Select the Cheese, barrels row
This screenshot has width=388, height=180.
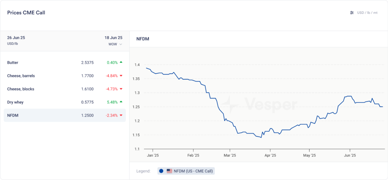[64, 75]
